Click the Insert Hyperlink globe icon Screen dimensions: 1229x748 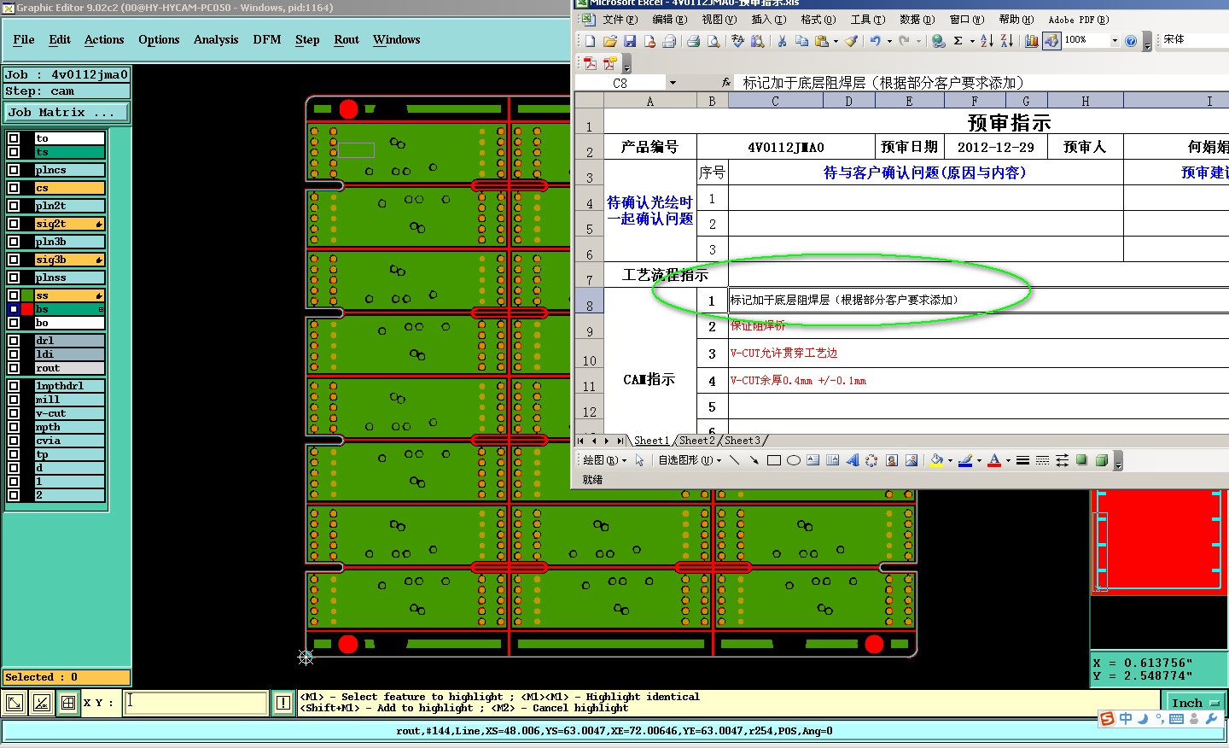tap(938, 40)
